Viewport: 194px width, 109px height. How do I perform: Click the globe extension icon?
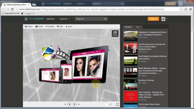pyautogui.click(x=186, y=9)
